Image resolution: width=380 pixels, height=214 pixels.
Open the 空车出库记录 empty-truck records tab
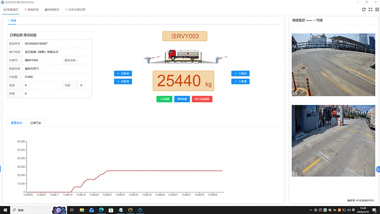pyautogui.click(x=76, y=10)
